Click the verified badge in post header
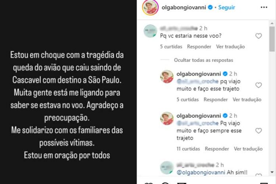 coord(210,8)
